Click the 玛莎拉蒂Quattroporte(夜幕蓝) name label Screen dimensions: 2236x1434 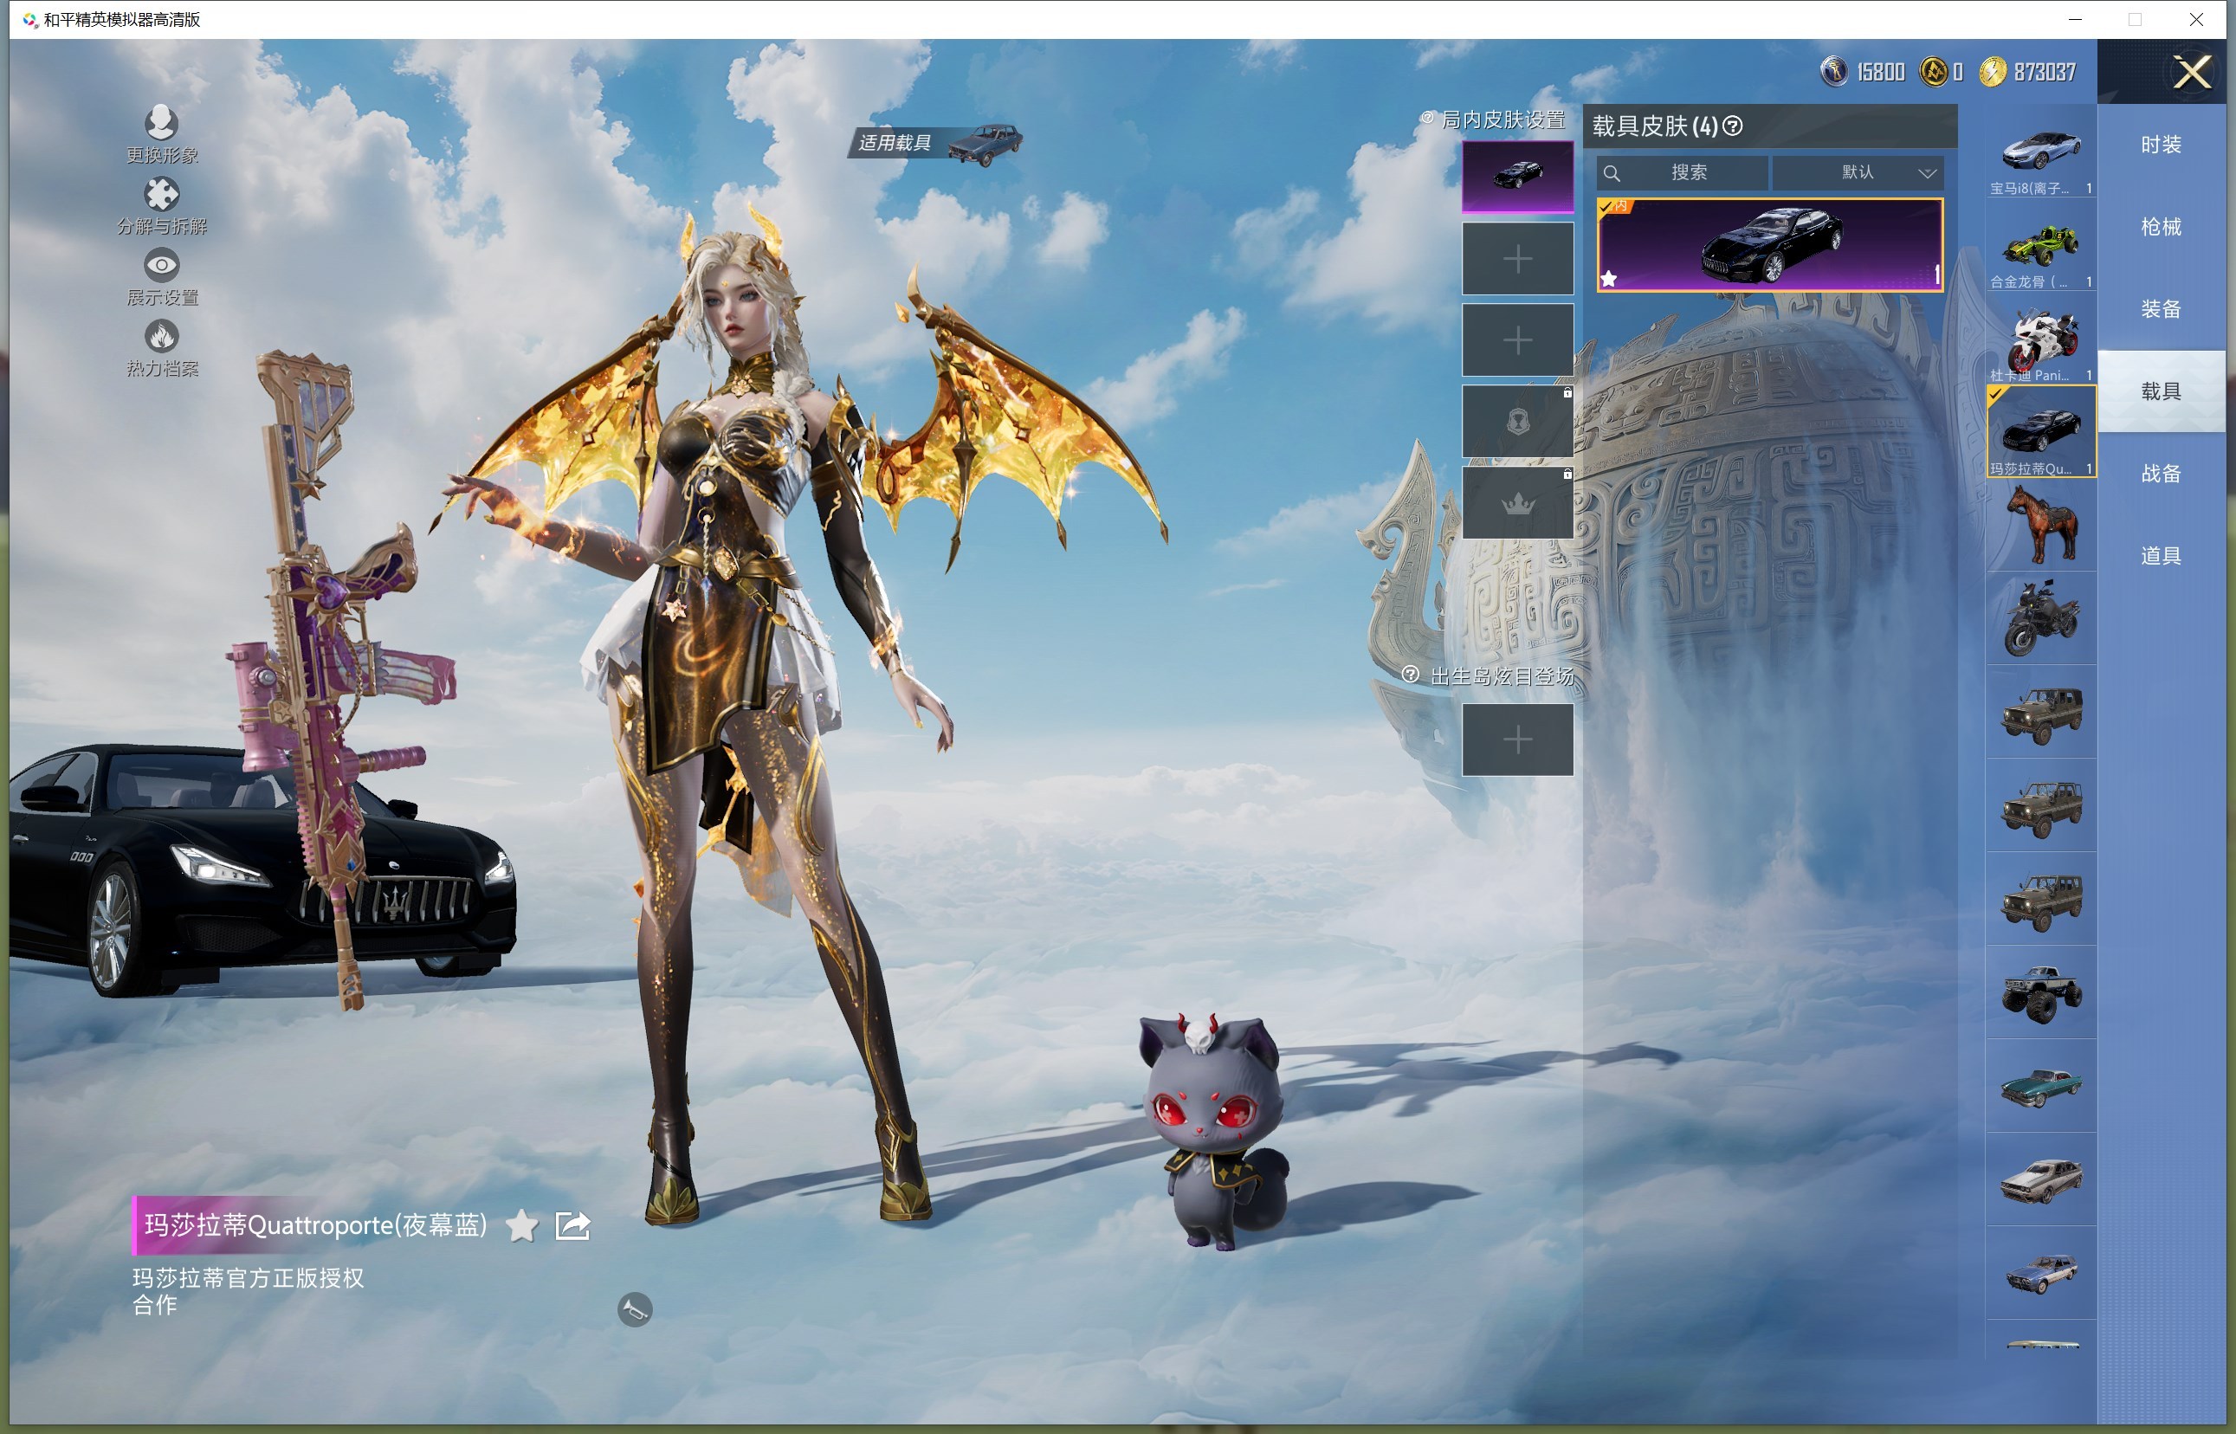click(314, 1224)
